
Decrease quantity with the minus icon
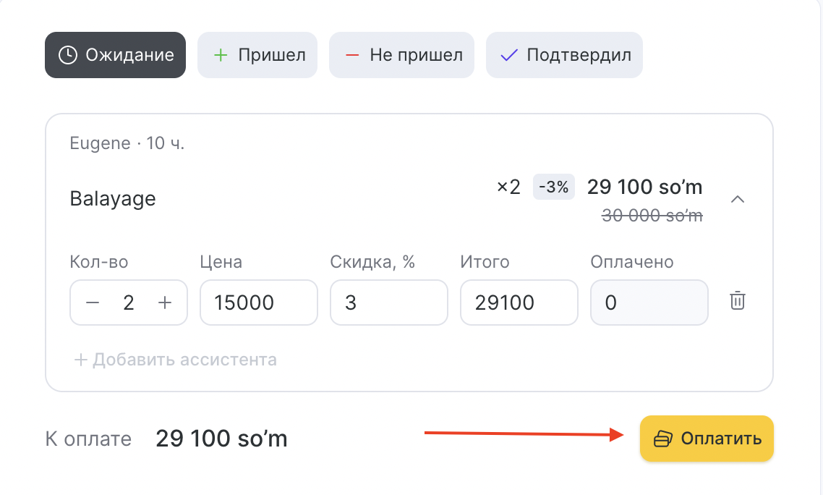pyautogui.click(x=93, y=302)
